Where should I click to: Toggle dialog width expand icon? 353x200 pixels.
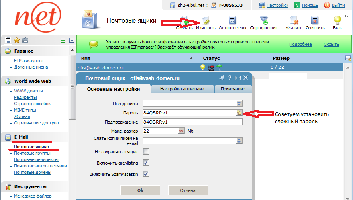237,78
